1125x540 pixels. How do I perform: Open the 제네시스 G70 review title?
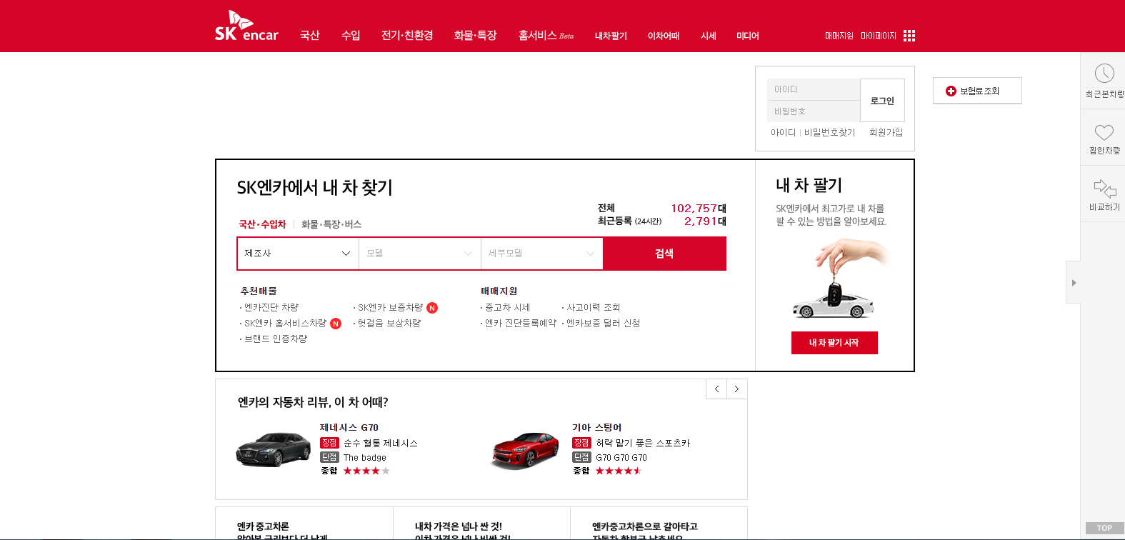click(x=349, y=427)
